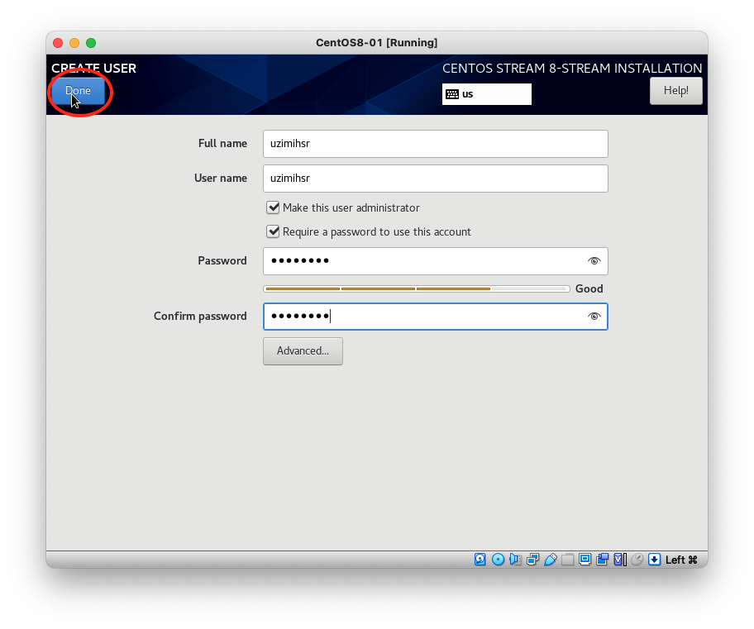Click the display settings status icon

(585, 560)
